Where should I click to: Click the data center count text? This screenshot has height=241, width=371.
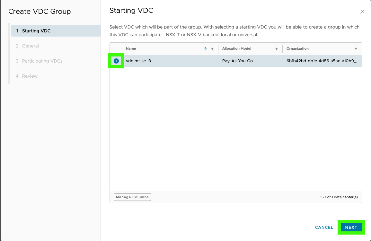pyautogui.click(x=339, y=197)
